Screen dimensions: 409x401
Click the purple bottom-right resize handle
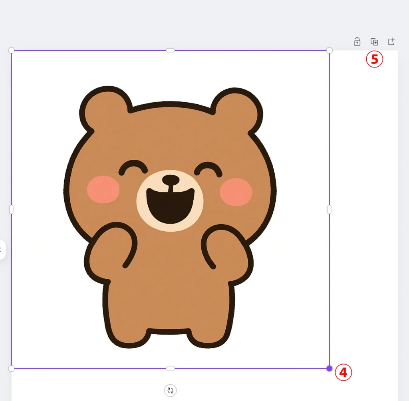[x=329, y=368]
